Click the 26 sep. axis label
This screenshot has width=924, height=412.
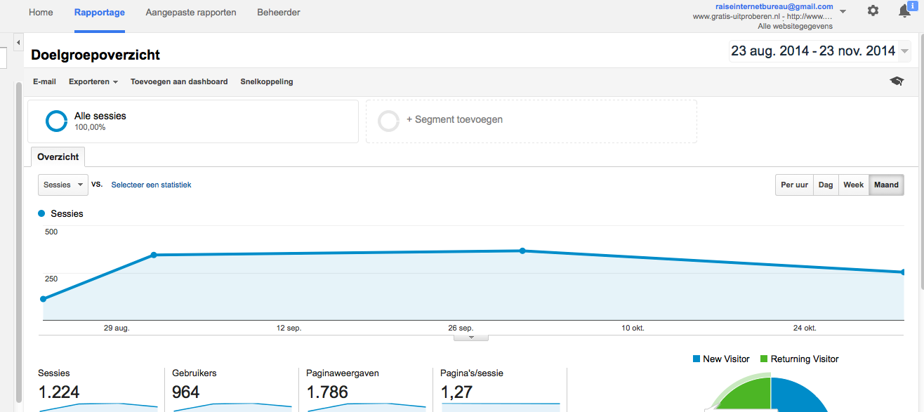(x=461, y=328)
